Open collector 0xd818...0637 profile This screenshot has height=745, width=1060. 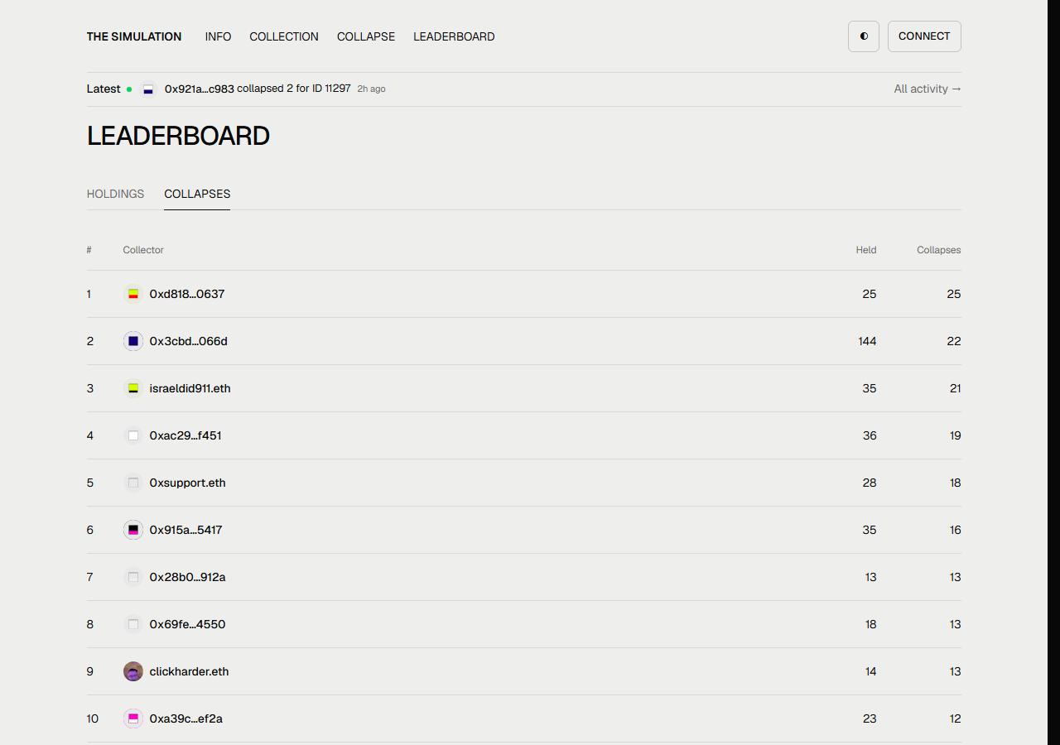pyautogui.click(x=187, y=294)
